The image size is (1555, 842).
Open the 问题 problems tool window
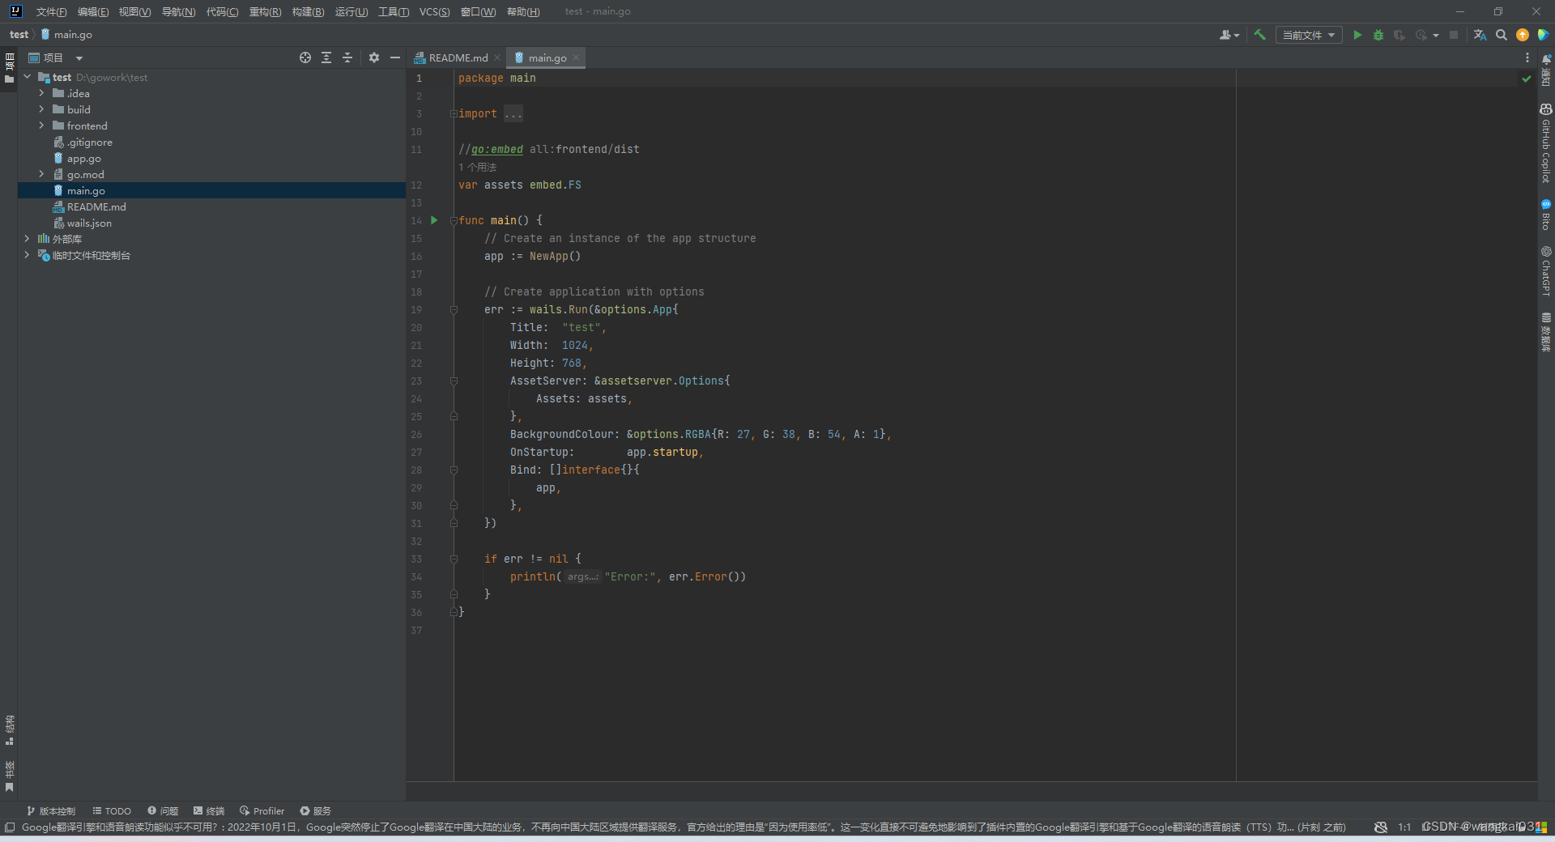coord(163,810)
